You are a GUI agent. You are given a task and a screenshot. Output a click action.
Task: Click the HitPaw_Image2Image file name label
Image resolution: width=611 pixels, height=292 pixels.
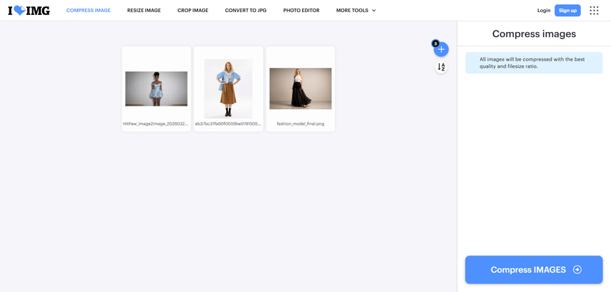coord(156,124)
